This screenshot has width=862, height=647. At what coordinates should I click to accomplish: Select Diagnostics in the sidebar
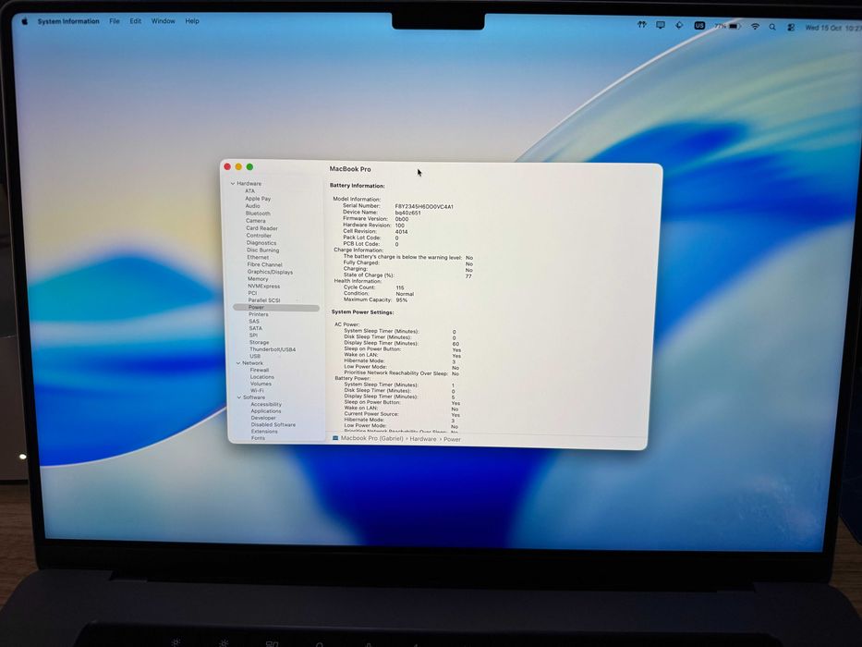pos(261,242)
